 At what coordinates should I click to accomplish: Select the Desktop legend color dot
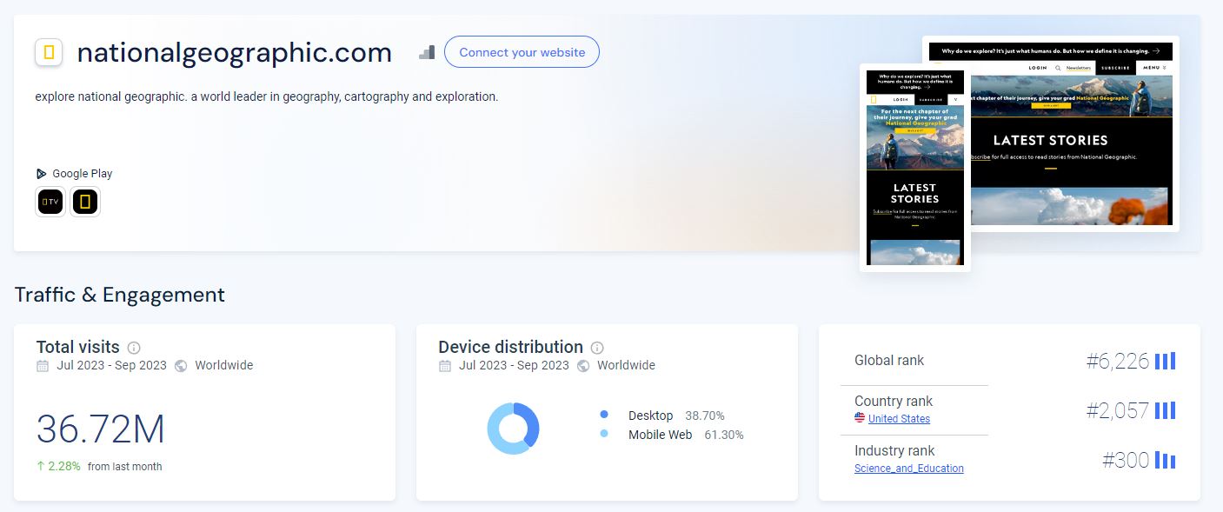[x=604, y=415]
